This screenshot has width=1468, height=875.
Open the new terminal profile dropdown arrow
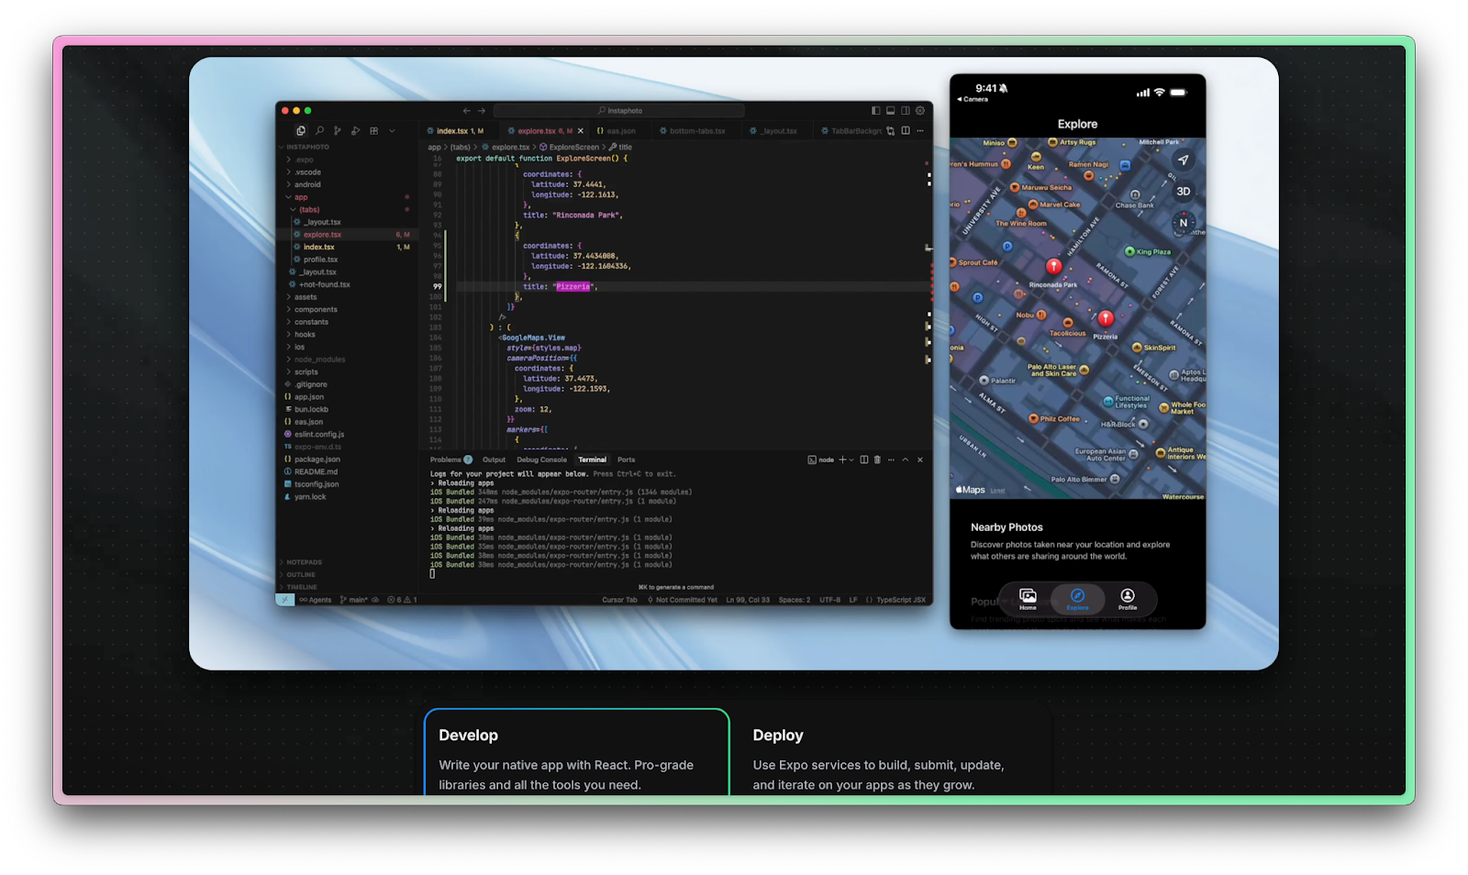[851, 460]
